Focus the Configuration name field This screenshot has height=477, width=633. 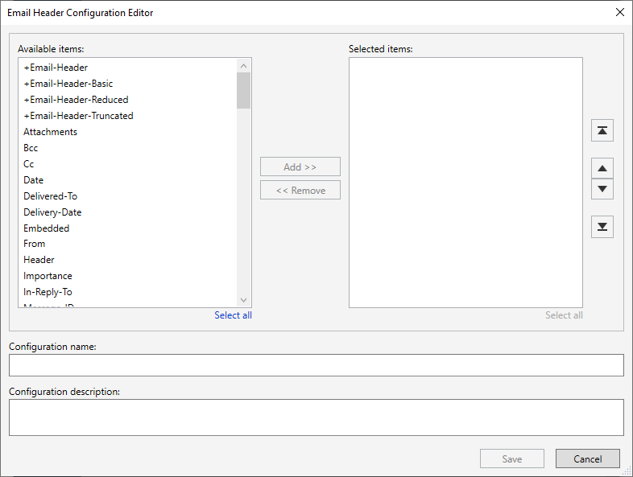coord(316,365)
